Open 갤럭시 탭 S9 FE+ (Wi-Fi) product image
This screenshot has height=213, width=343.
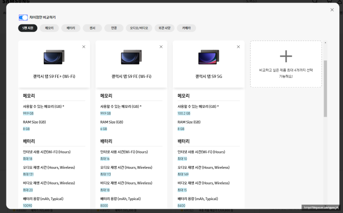coord(54,57)
